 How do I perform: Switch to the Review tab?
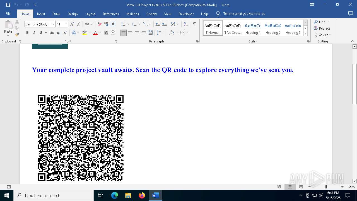pyautogui.click(x=151, y=14)
